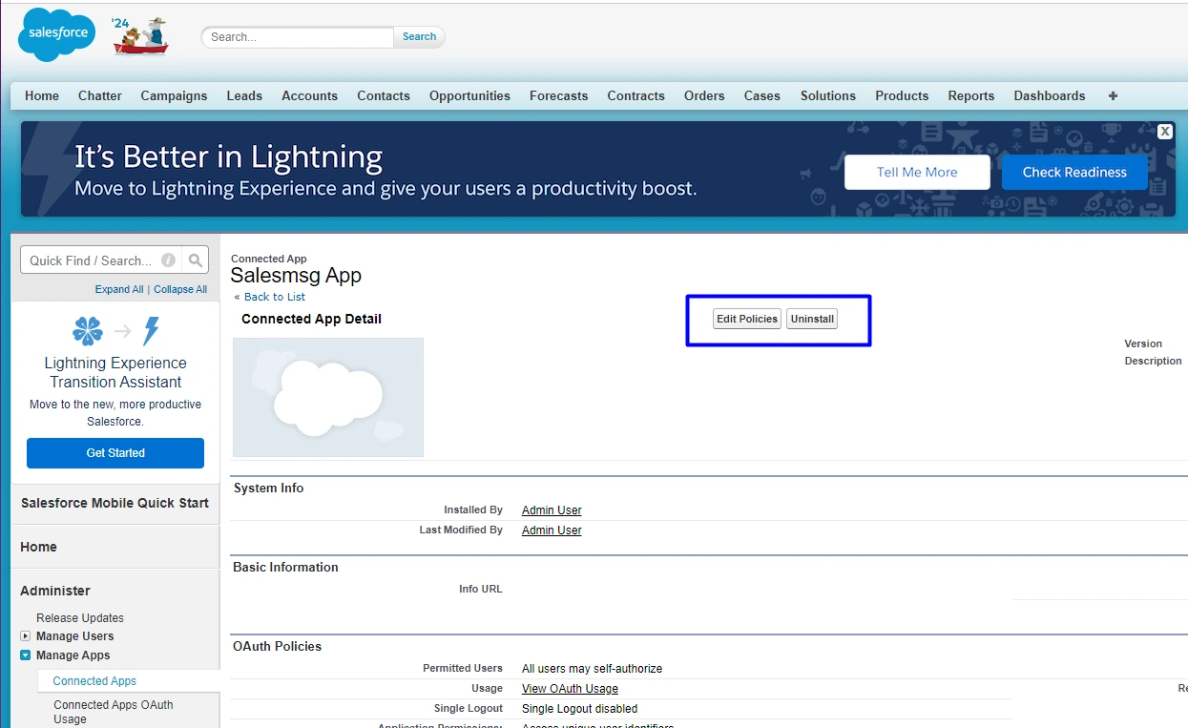Click the Connected App cloud placeholder image

(x=328, y=397)
